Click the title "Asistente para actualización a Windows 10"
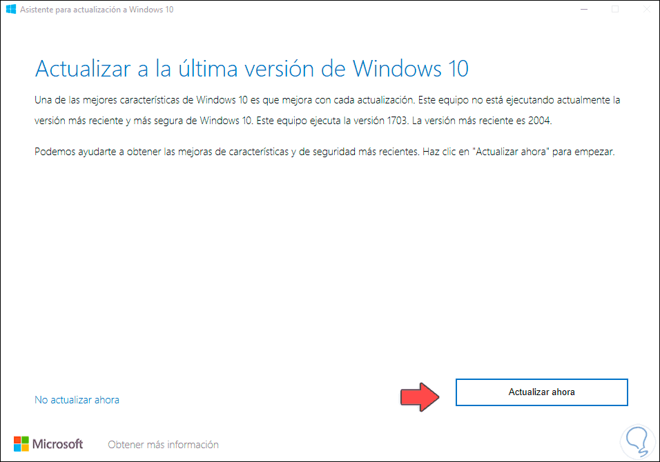660x462 pixels. coord(97,10)
